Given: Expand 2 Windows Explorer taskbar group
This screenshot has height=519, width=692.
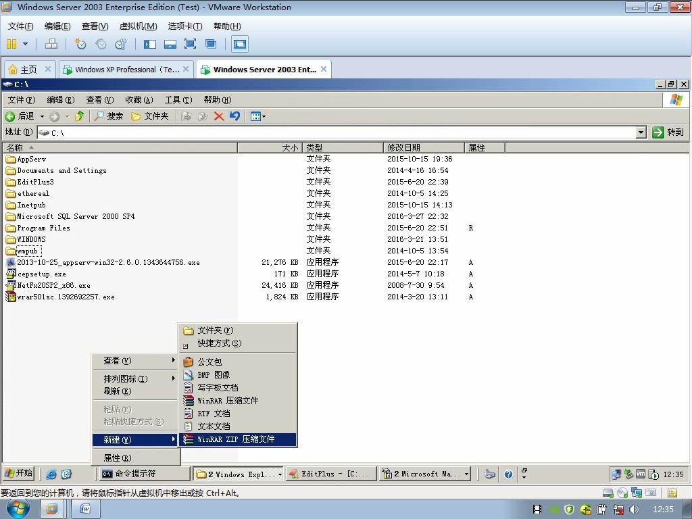Looking at the screenshot, I should 239,474.
